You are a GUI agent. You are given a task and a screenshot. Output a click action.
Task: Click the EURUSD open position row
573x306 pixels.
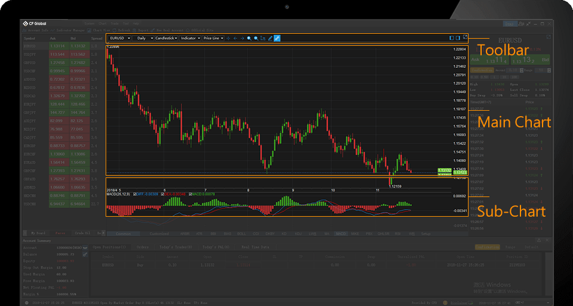point(316,265)
